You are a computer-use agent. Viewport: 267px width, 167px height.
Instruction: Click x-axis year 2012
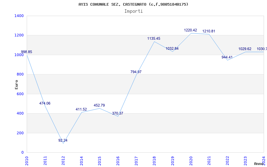[x=63, y=161]
